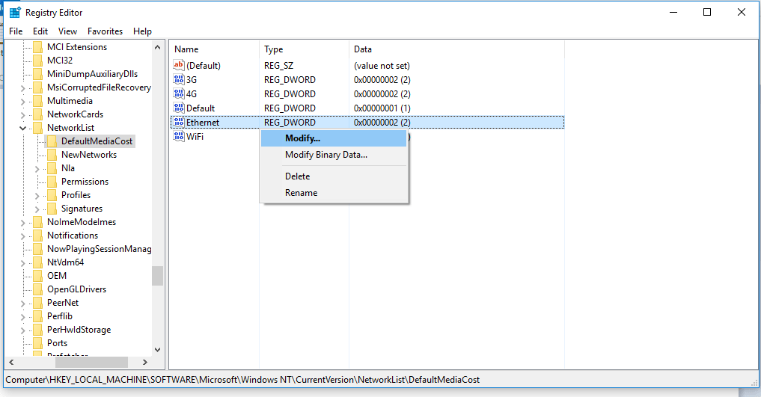Click the DWORD icon next to WiFi
The image size is (761, 397).
(179, 137)
